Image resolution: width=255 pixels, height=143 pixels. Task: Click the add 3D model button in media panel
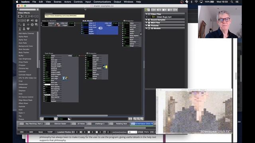click(x=175, y=10)
